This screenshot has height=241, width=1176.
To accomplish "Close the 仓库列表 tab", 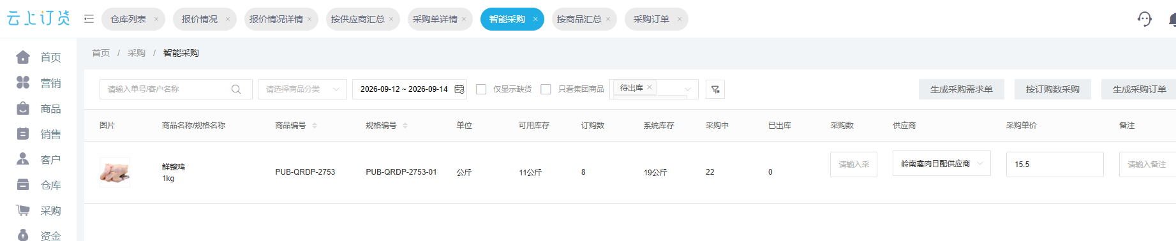I will tap(156, 19).
